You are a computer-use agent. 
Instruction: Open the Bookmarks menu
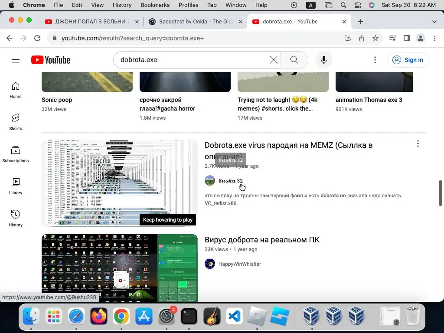pyautogui.click(x=155, y=5)
